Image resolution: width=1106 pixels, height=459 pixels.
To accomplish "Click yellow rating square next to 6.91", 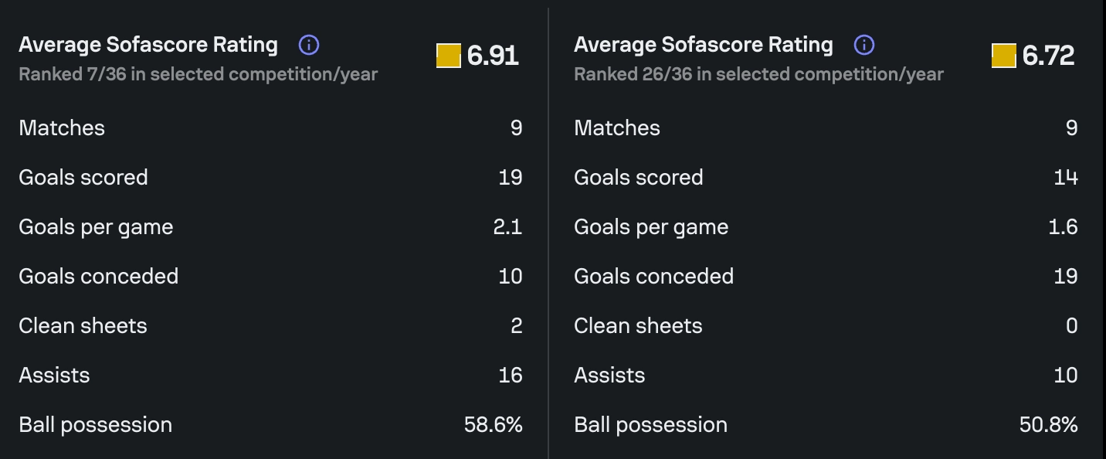I will (448, 56).
